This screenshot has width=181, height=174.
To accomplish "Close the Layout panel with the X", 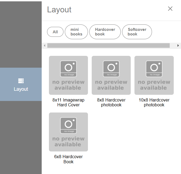I will click(x=170, y=9).
